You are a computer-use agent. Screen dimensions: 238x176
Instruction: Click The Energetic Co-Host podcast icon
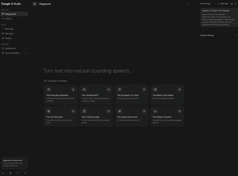click(x=120, y=89)
